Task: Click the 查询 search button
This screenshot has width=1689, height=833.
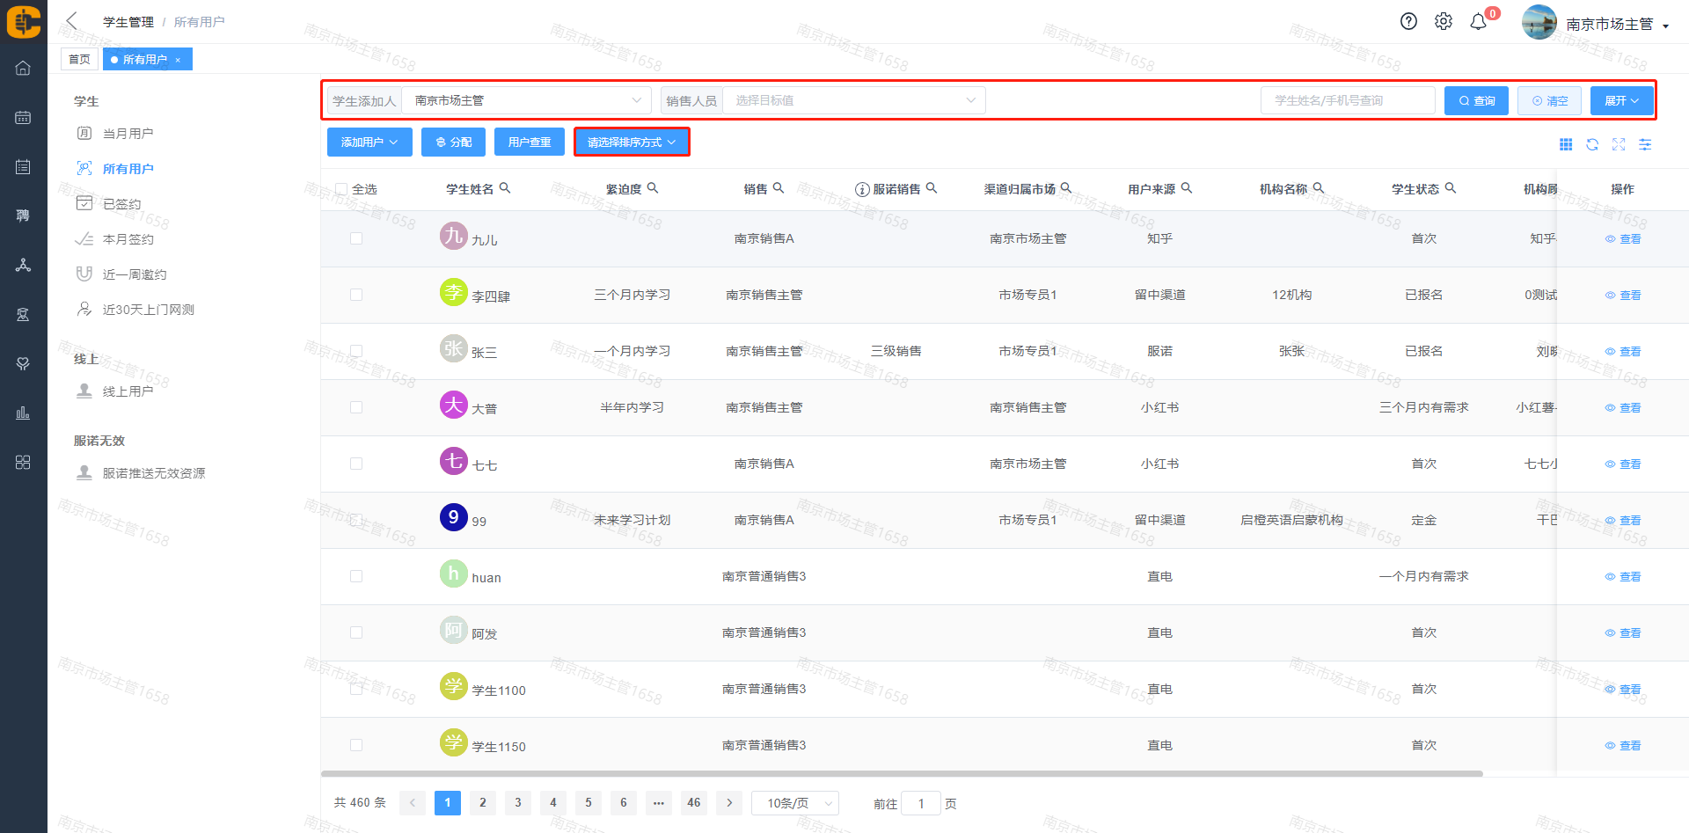Action: (1476, 100)
